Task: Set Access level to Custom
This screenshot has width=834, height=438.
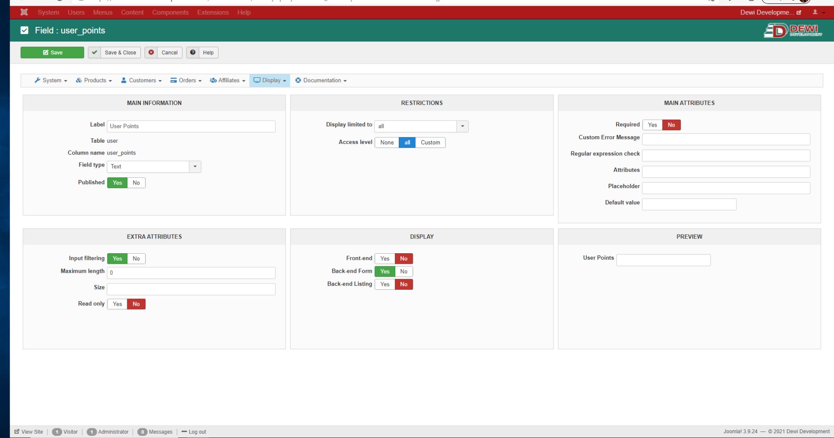Action: [430, 142]
